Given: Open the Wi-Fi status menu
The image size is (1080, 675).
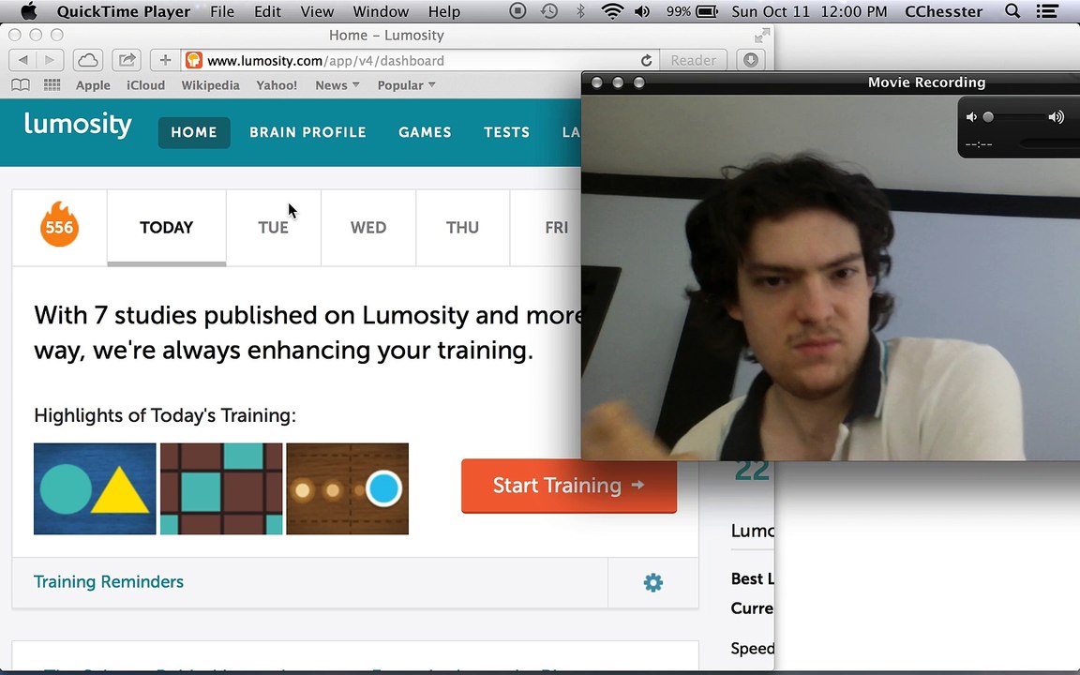Looking at the screenshot, I should click(x=611, y=11).
